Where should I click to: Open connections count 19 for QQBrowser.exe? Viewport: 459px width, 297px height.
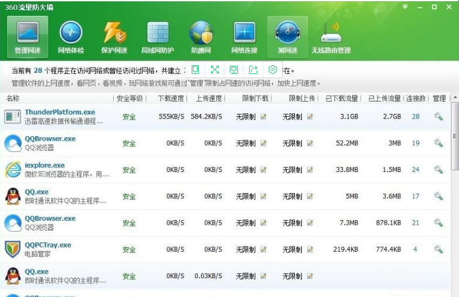click(416, 143)
